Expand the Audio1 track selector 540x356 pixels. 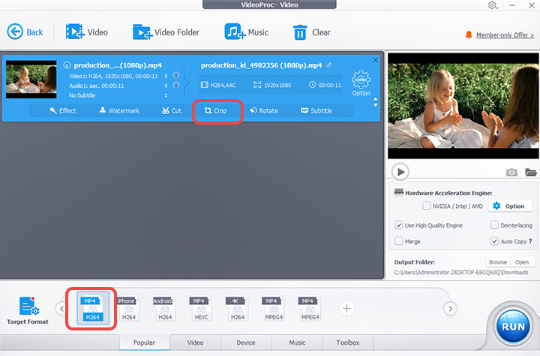coord(166,86)
